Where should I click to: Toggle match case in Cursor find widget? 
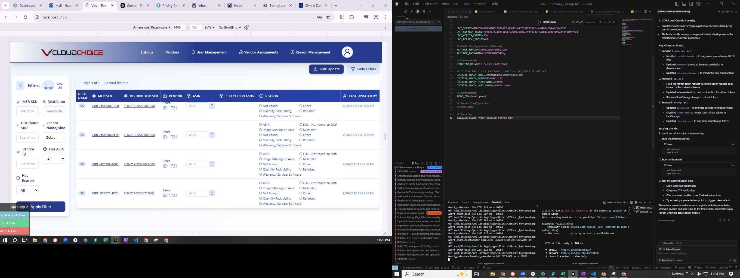click(573, 22)
